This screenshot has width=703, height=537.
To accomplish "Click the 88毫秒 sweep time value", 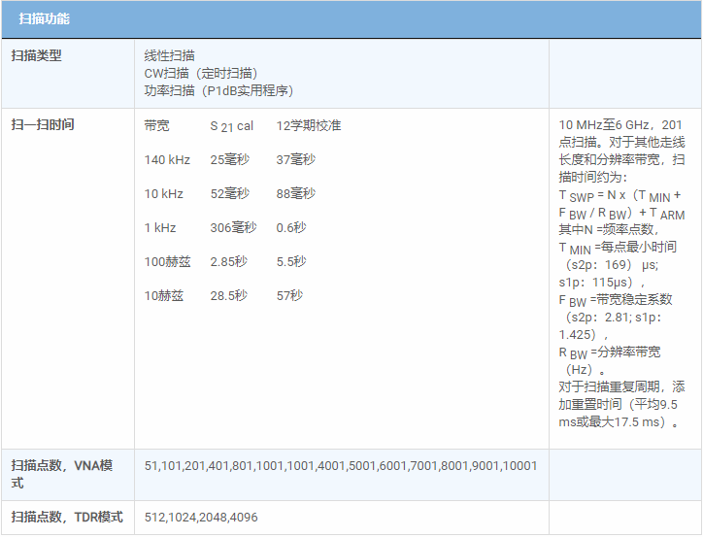I will [295, 194].
